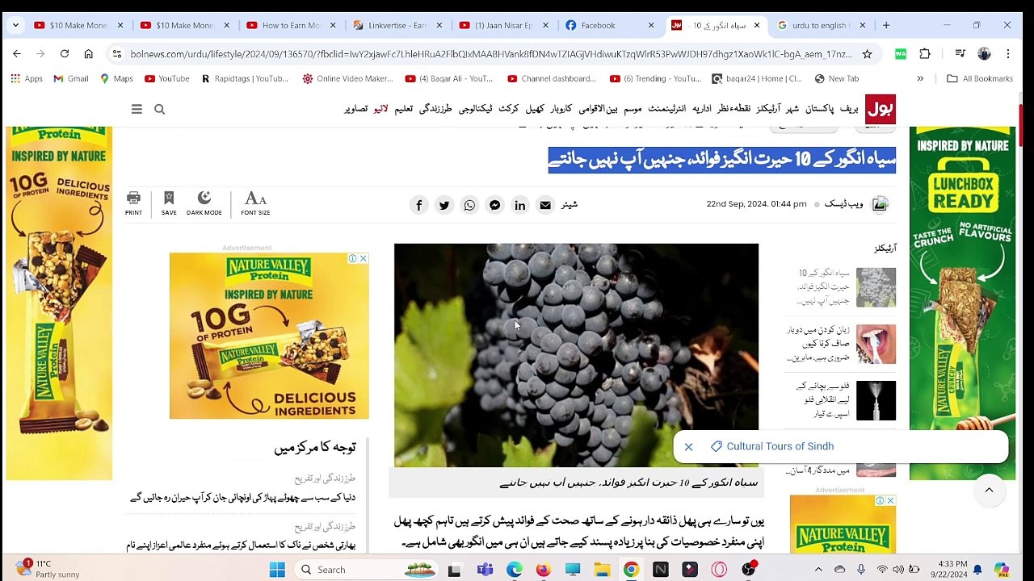Open the browser home page icon
Image resolution: width=1034 pixels, height=581 pixels.
point(89,54)
